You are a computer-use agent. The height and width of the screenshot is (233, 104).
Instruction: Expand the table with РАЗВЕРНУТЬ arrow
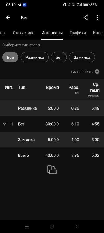(x=97, y=72)
